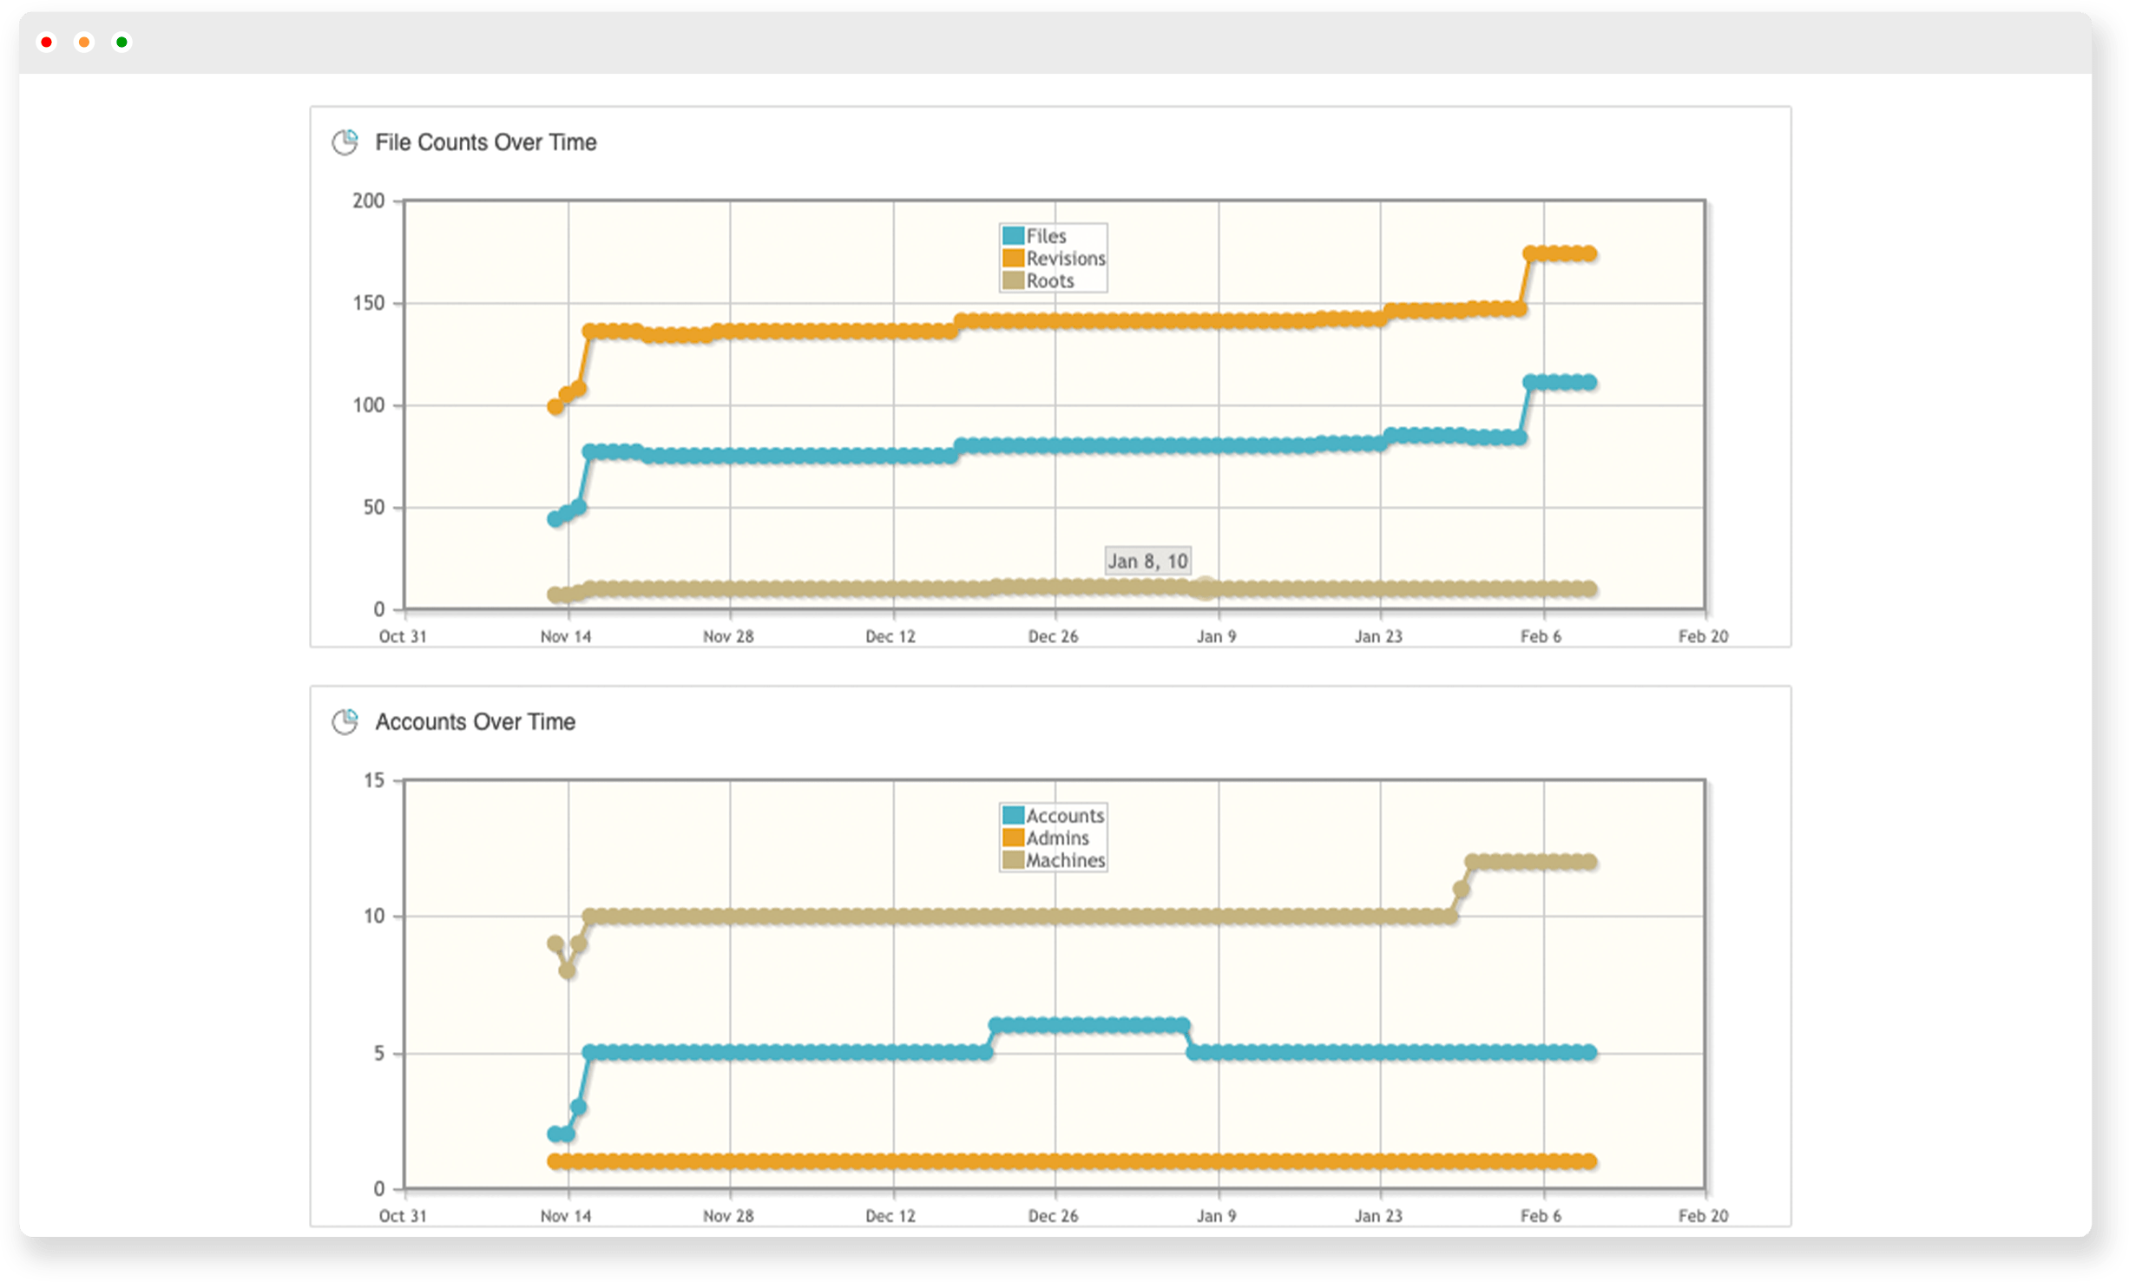The width and height of the screenshot is (2129, 1282).
Task: Click the green zoom button in the title bar
Action: [x=122, y=42]
